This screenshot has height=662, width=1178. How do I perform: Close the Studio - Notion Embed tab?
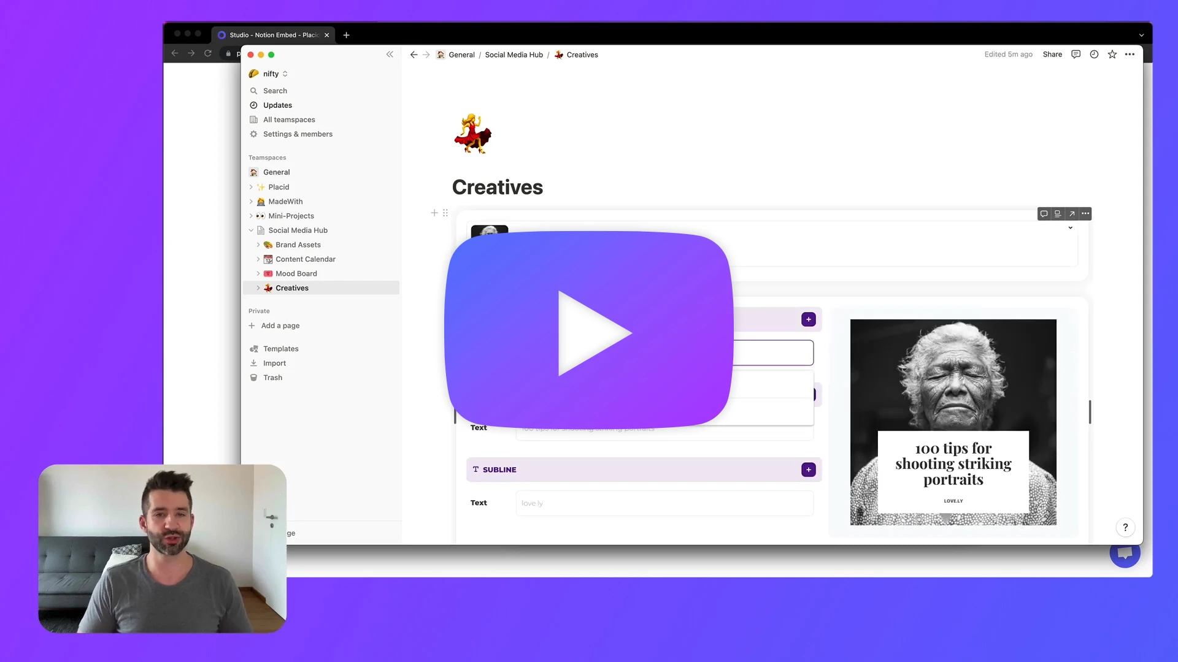pyautogui.click(x=327, y=35)
